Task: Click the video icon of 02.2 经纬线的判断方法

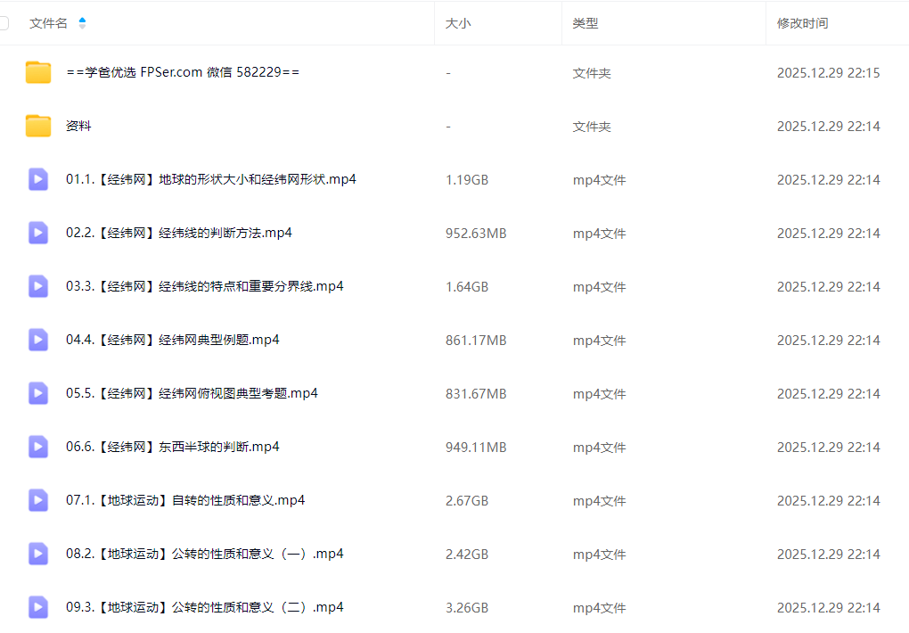Action: (x=37, y=233)
